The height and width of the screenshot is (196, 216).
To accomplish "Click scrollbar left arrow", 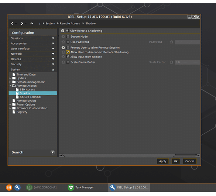I will click(x=61, y=155).
